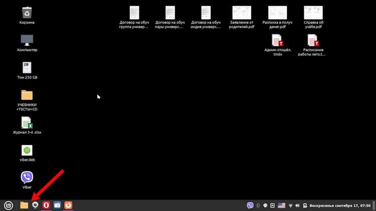
Task: Open the file manager from the panel
Action: pyautogui.click(x=24, y=205)
